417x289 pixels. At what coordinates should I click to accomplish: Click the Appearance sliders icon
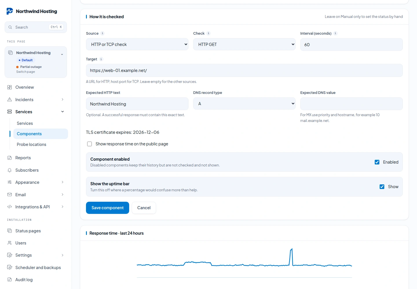tap(10, 182)
